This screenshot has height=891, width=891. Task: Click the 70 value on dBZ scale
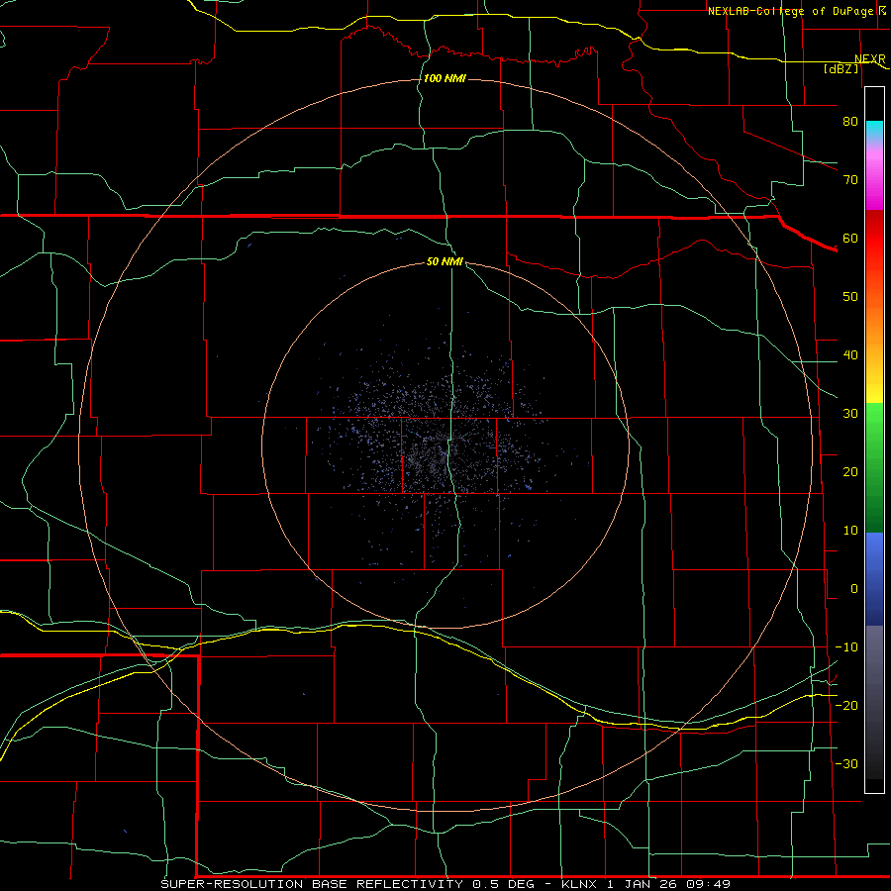tap(850, 179)
